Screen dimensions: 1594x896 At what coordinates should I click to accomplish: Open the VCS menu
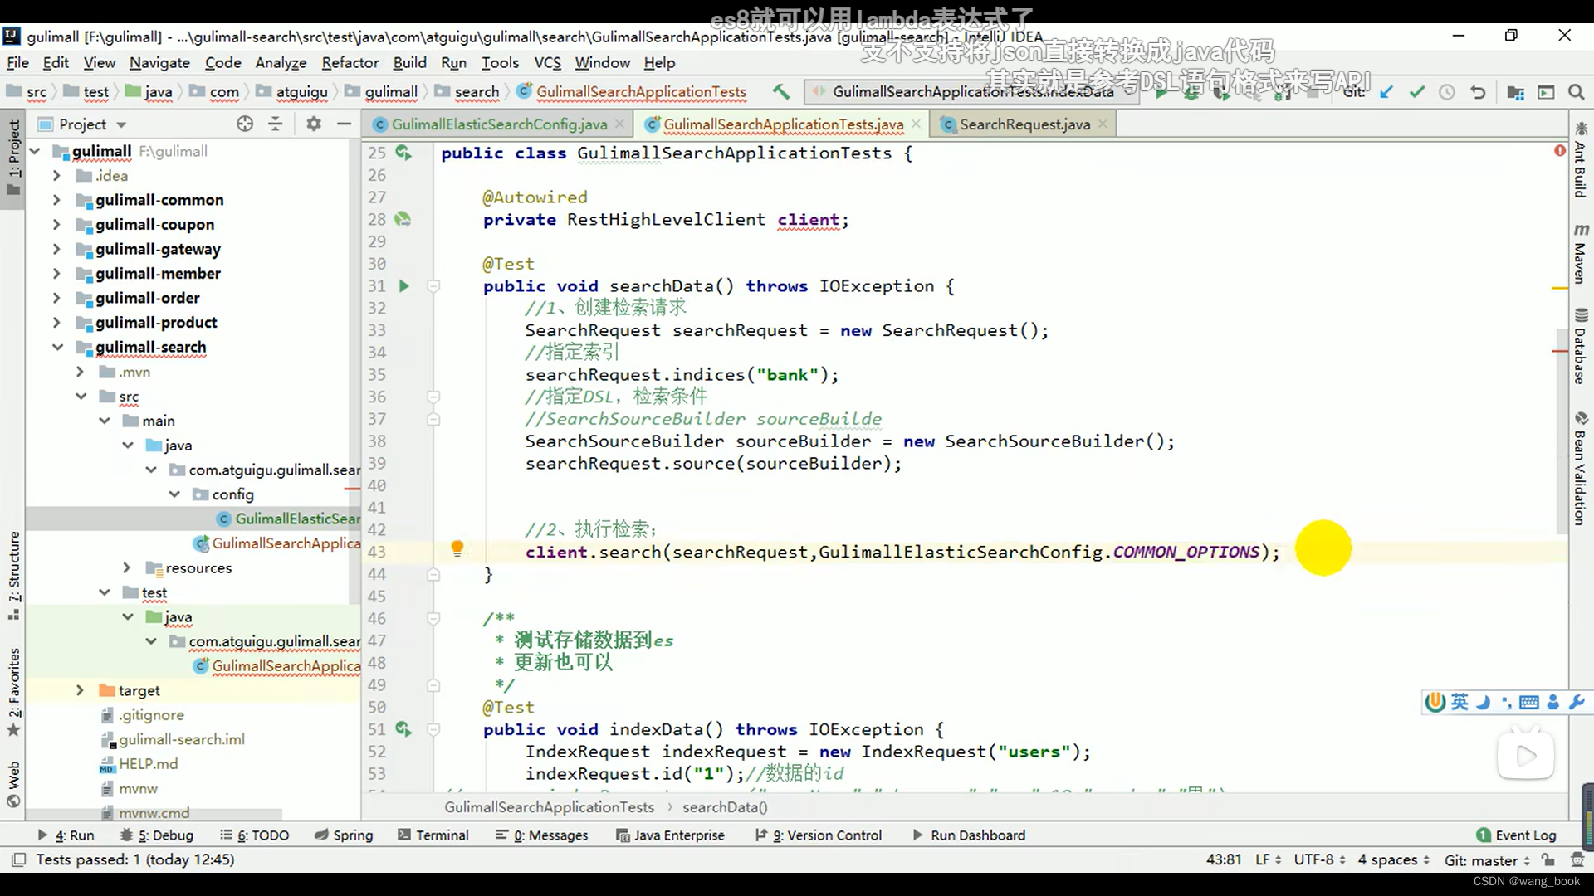(x=547, y=62)
